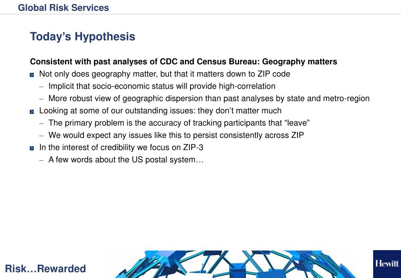Click the focus on ZIP-3 bullet
Image resolution: width=401 pixels, height=278 pixels.
121,147
